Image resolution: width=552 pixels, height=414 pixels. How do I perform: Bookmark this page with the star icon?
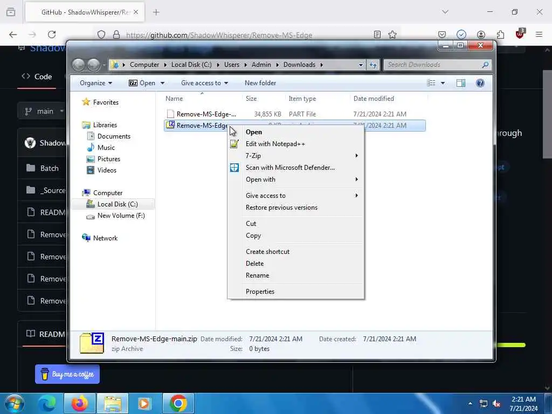[392, 34]
